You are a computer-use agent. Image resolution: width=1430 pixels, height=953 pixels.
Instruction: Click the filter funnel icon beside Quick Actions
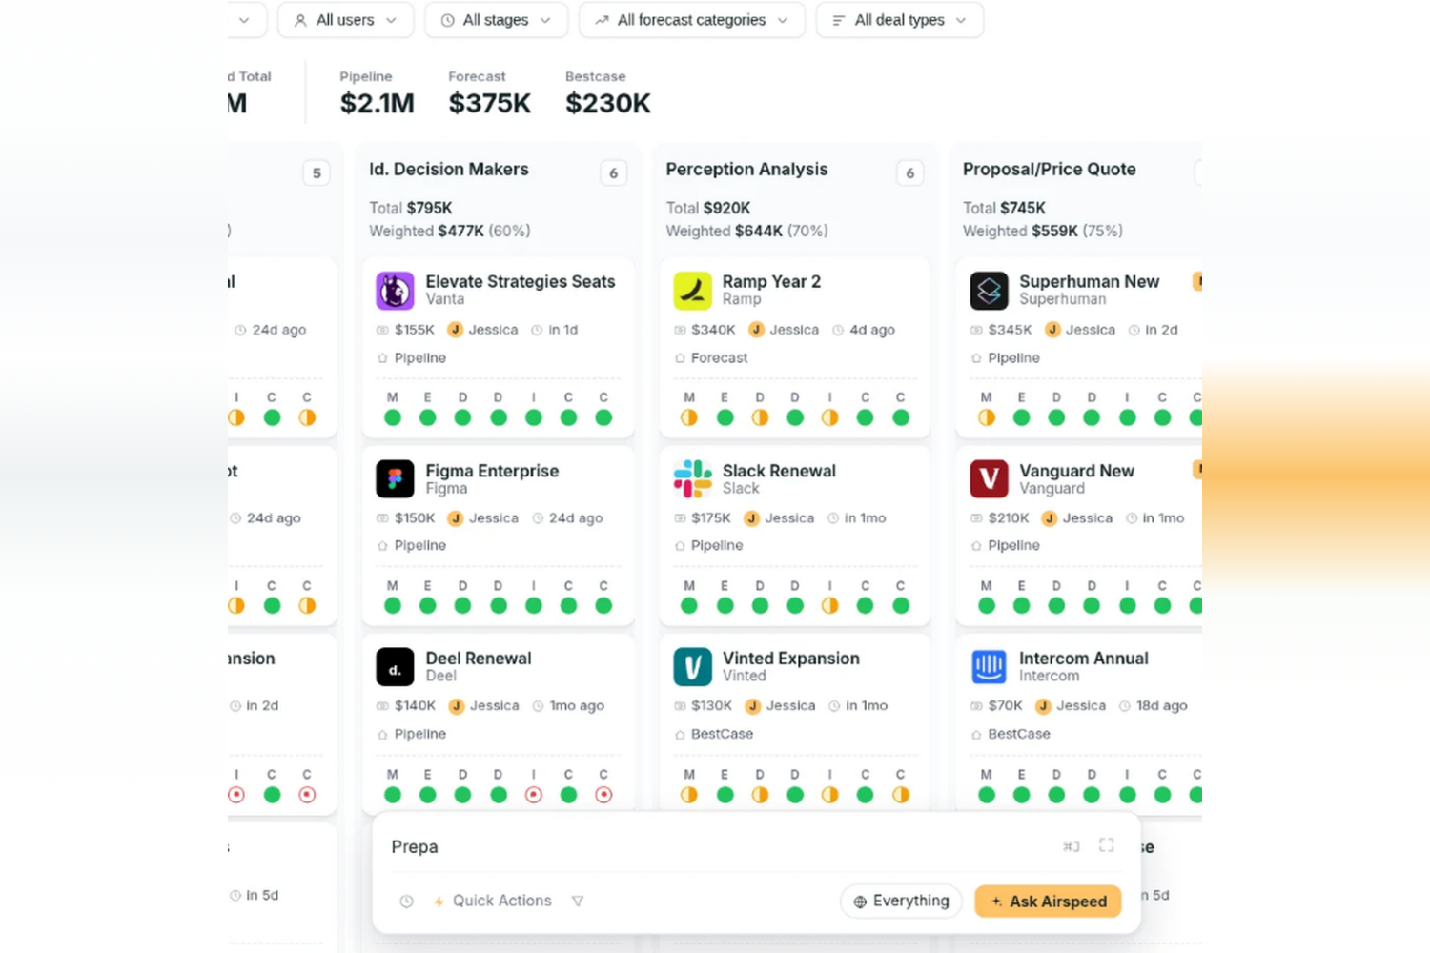click(x=577, y=902)
